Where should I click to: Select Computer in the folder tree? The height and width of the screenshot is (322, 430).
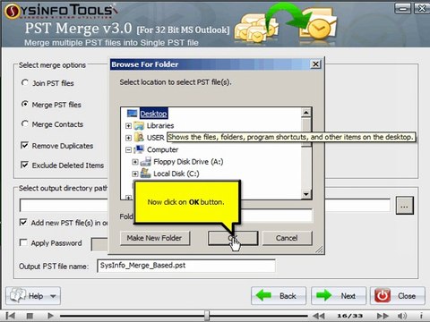(x=162, y=149)
